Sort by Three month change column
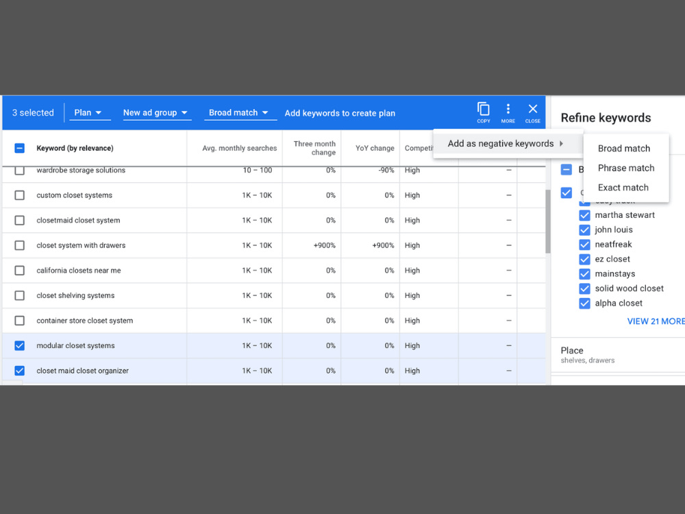This screenshot has width=685, height=514. (x=314, y=148)
